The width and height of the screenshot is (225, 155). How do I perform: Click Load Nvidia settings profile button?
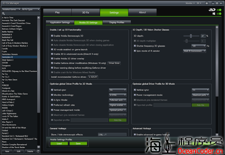point(59,143)
